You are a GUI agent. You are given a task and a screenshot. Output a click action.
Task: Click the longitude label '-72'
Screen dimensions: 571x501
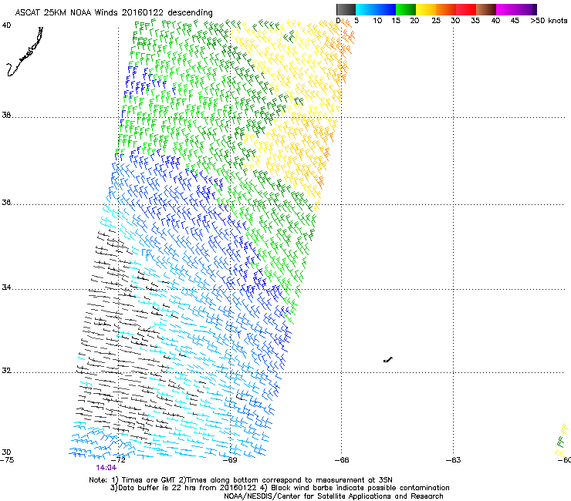point(118,460)
